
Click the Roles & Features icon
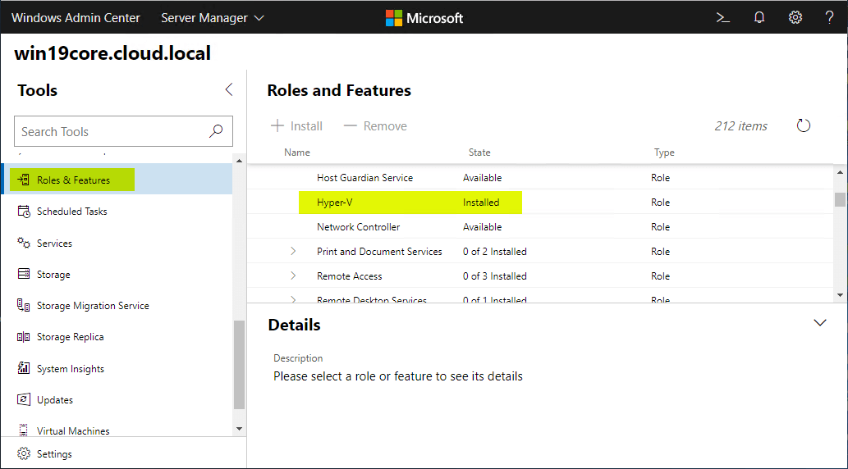23,180
